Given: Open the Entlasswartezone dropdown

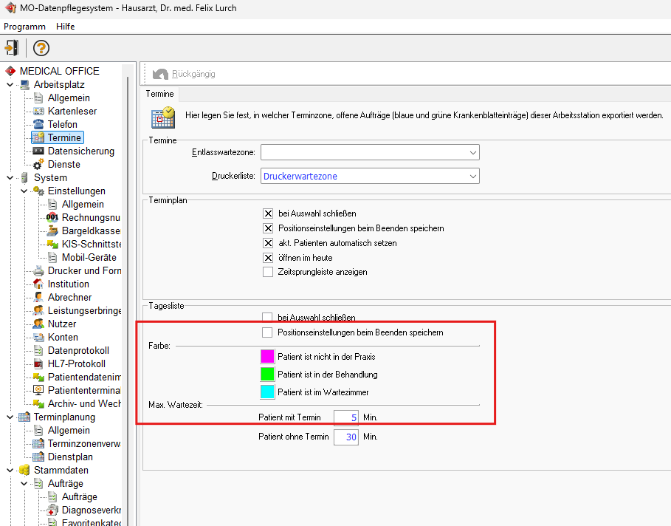Looking at the screenshot, I should (x=472, y=152).
